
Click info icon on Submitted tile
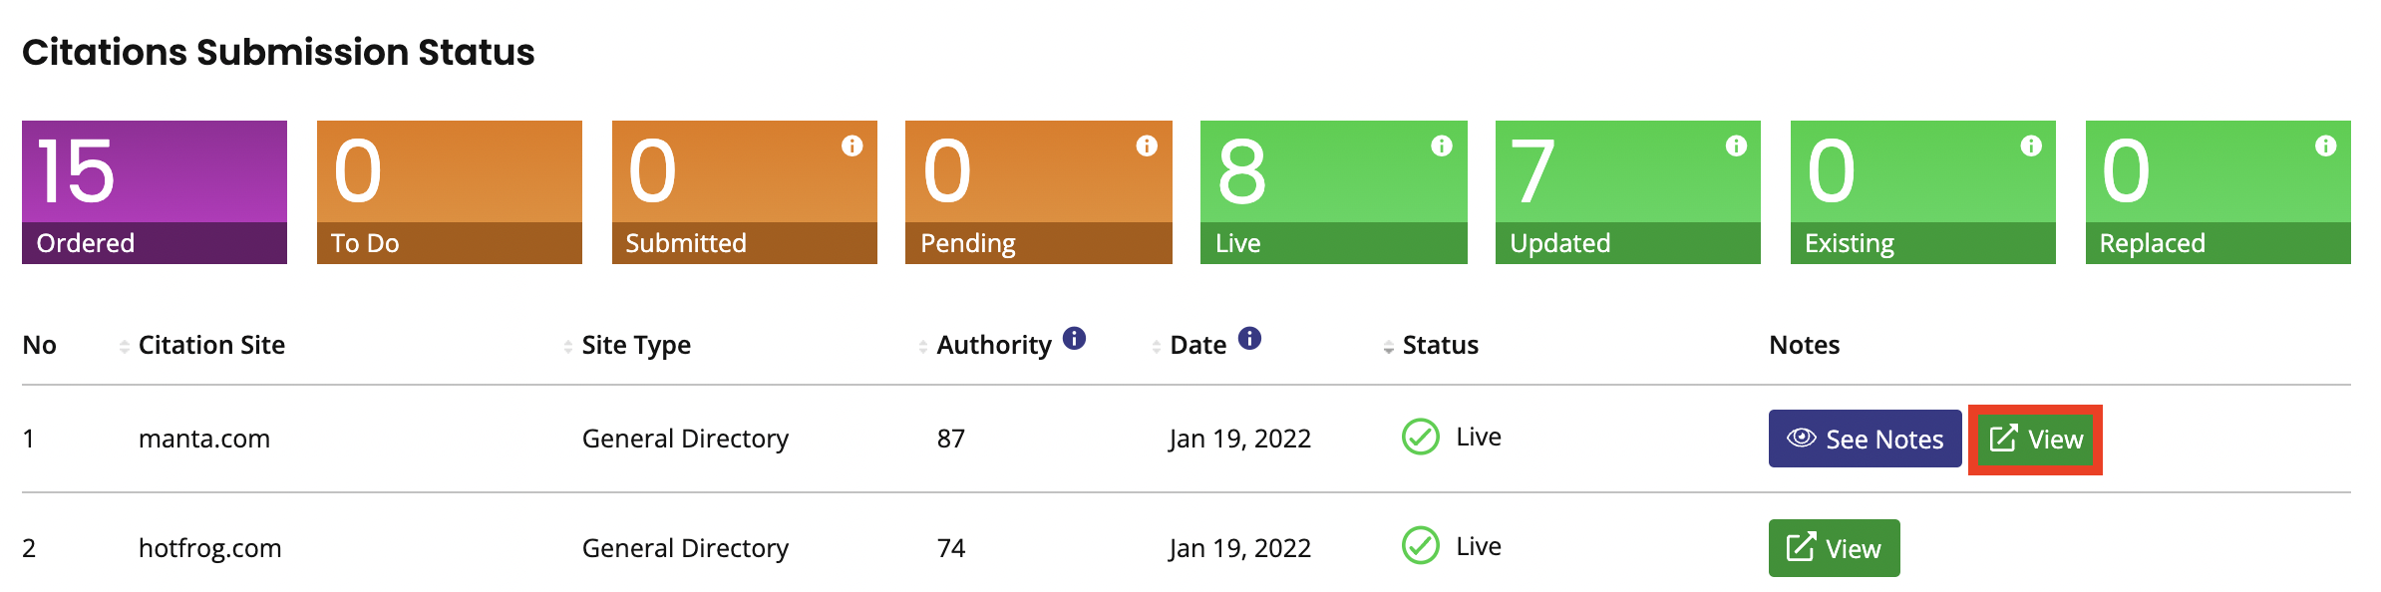pyautogui.click(x=851, y=147)
